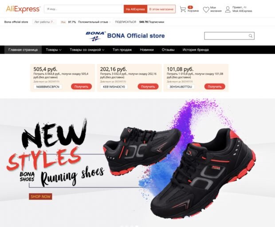The width and height of the screenshot is (275, 227).
Task: Go to Отзывы in navigation
Action: click(x=168, y=50)
